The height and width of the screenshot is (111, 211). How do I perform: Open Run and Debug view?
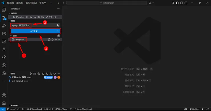(x=4, y=26)
